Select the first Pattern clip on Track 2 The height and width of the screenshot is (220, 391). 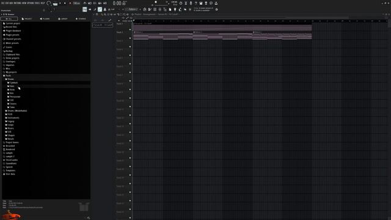click(x=163, y=35)
